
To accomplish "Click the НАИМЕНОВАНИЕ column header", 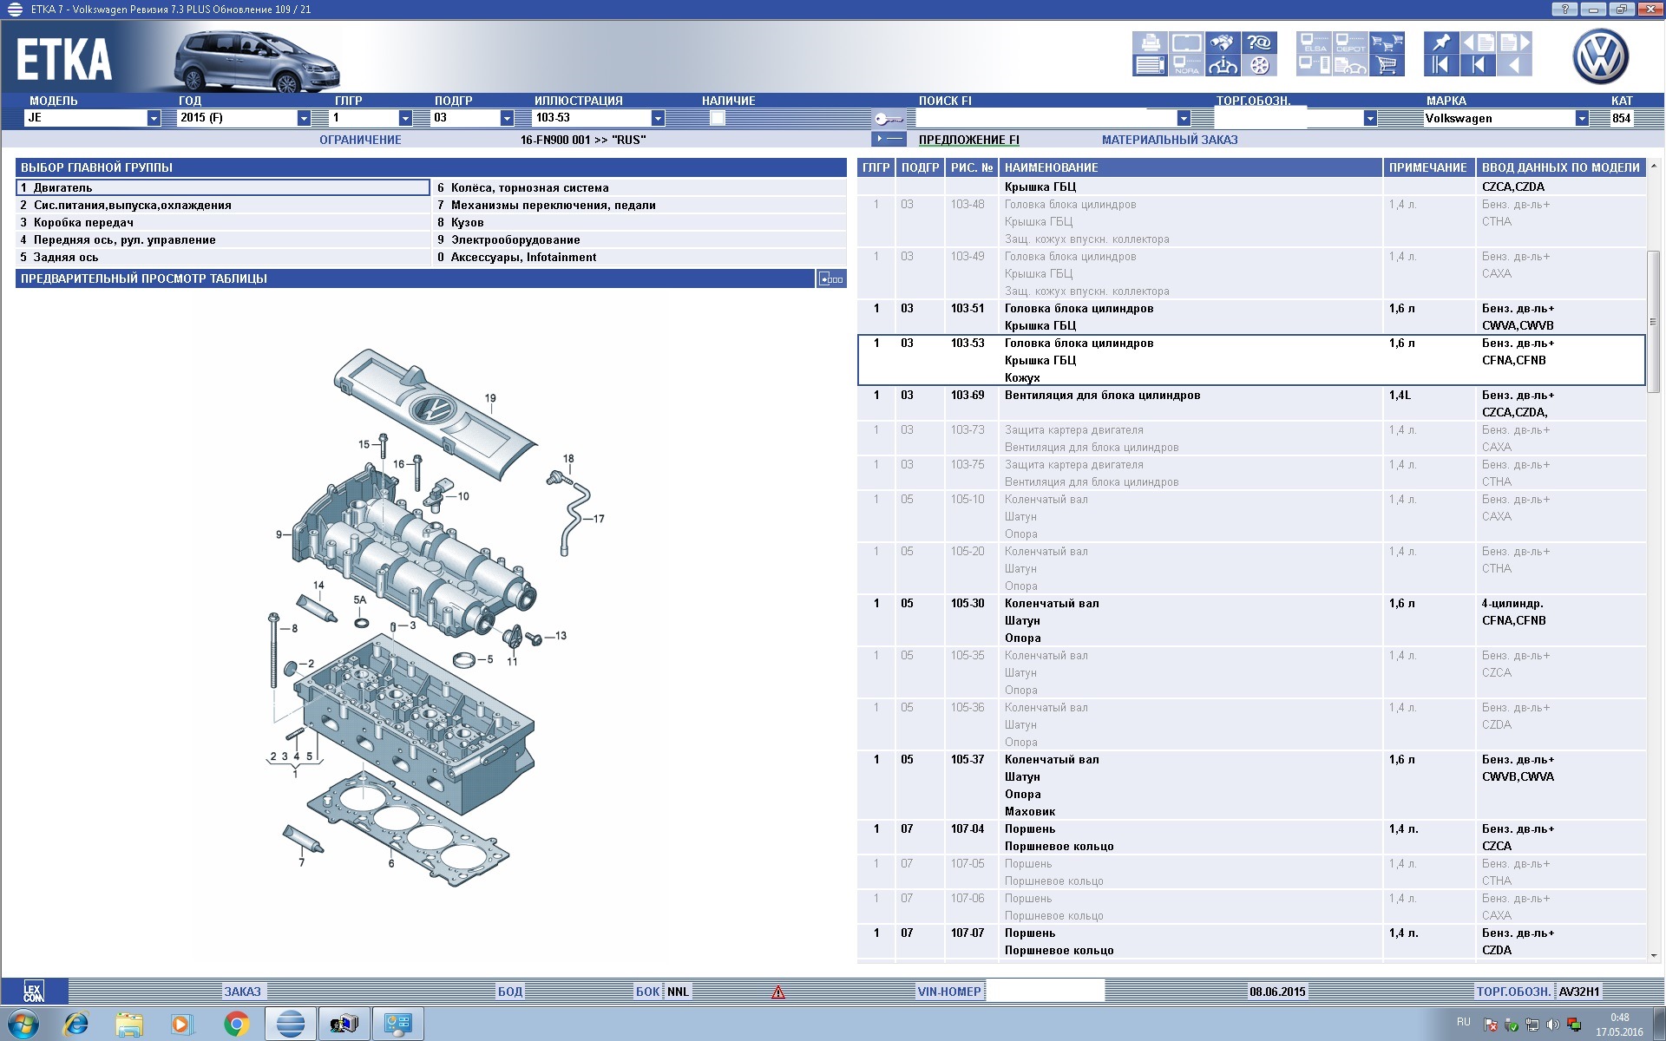I will [x=1190, y=167].
